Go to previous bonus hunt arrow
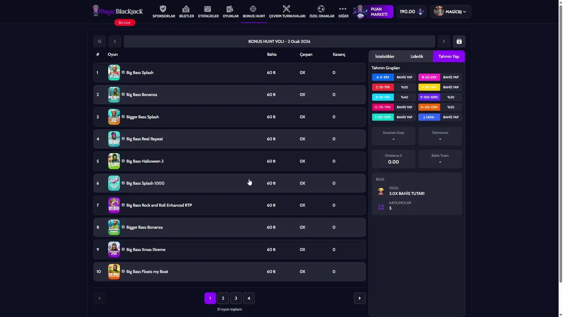The image size is (563, 317). 115,41
